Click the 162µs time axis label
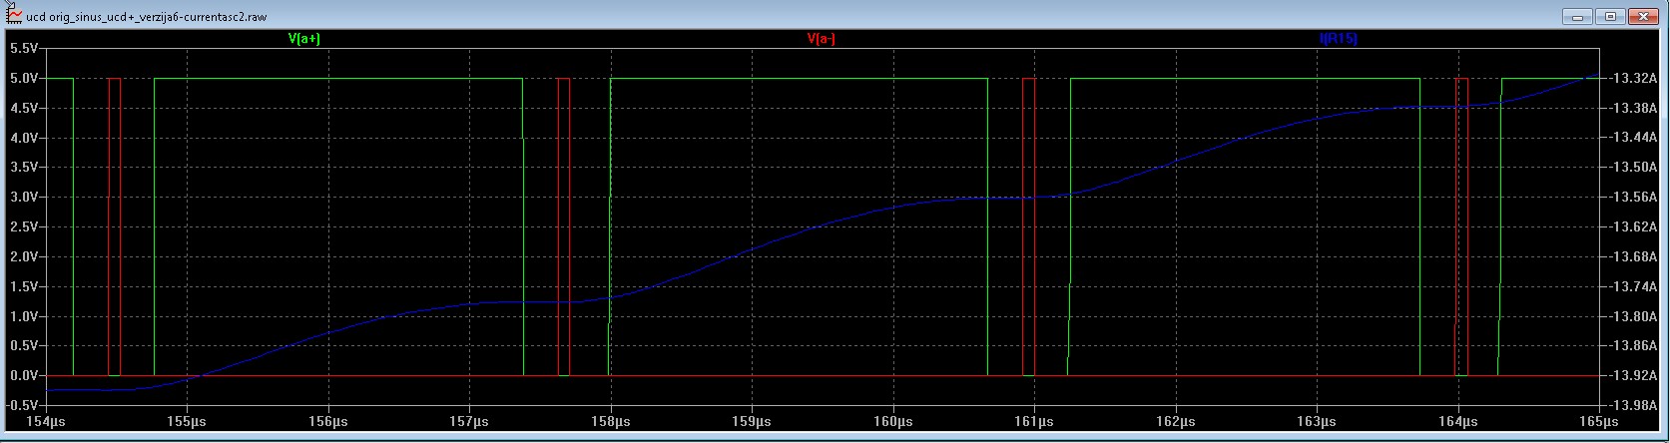The width and height of the screenshot is (1670, 443). [x=1176, y=422]
